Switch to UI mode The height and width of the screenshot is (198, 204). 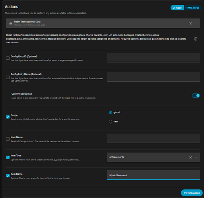(x=177, y=8)
